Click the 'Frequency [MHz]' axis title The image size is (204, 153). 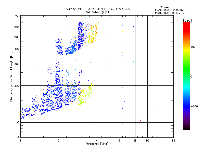(97, 144)
